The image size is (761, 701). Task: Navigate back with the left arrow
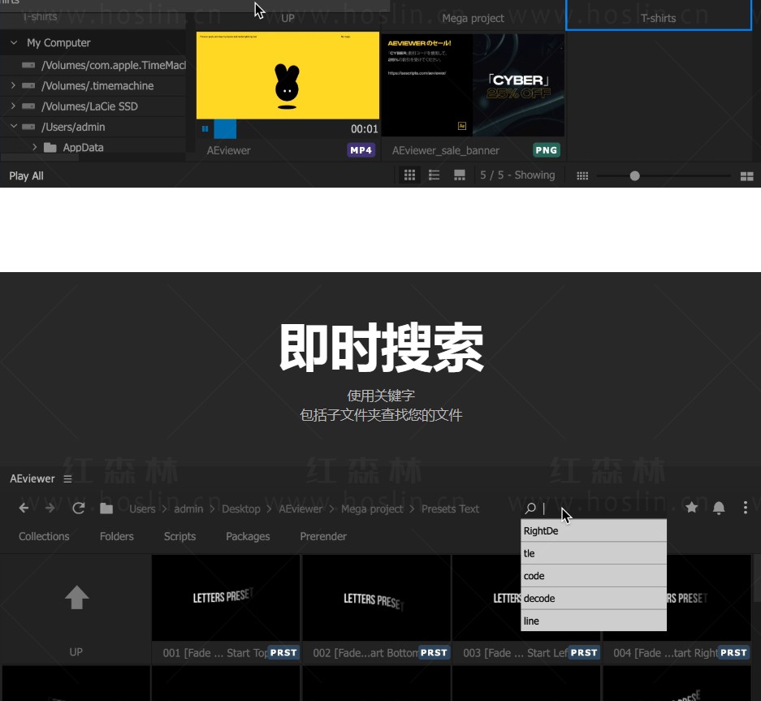pos(24,508)
